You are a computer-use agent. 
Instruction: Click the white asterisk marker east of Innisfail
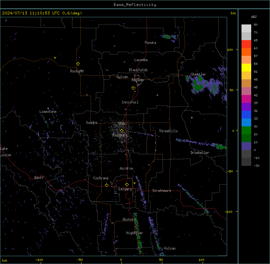coord(157,95)
